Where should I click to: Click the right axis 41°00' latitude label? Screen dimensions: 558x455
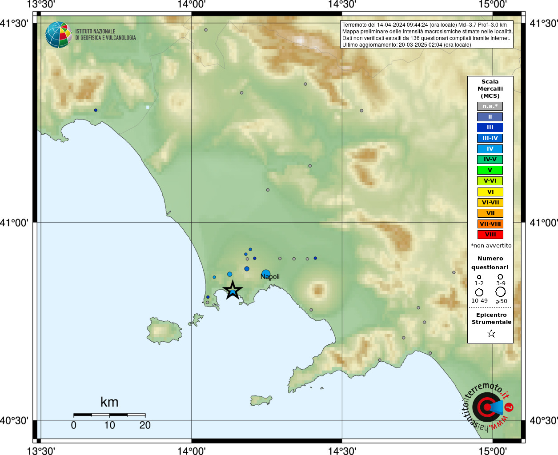point(544,222)
